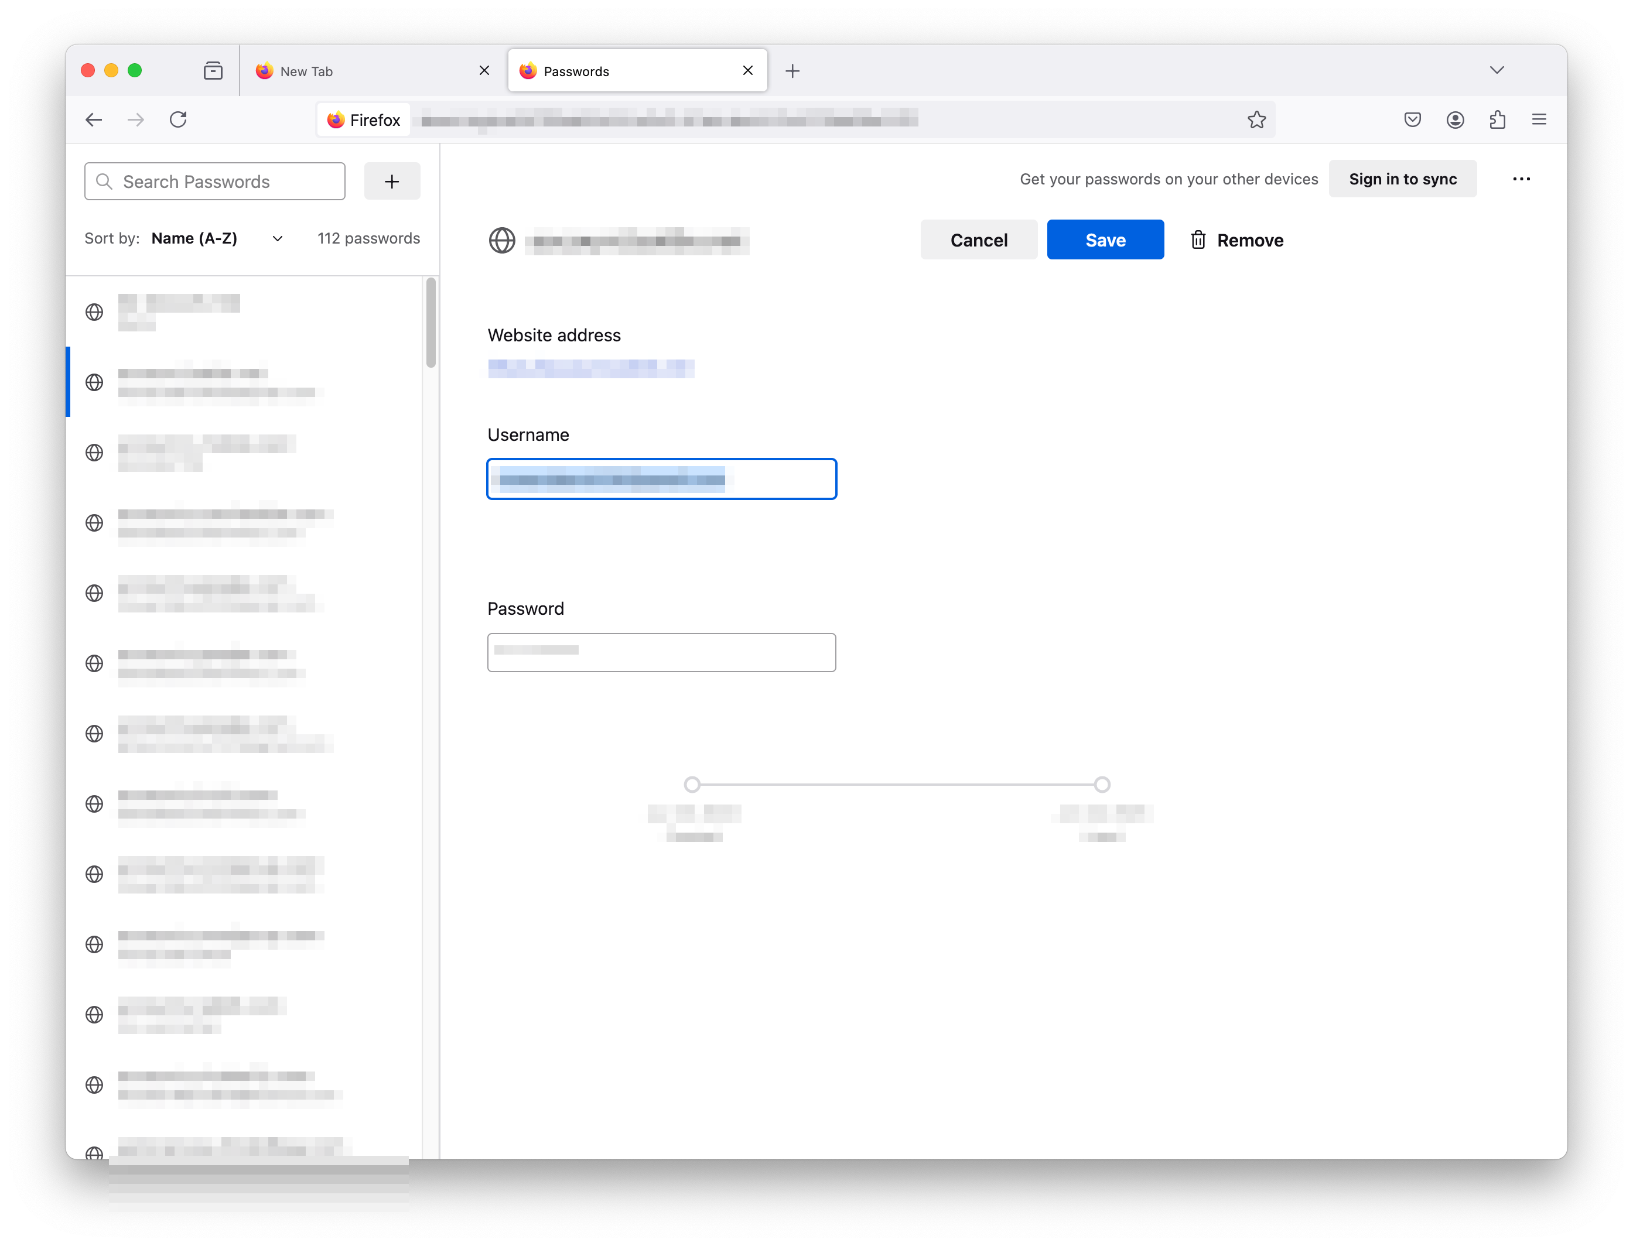
Task: Click the trash icon next to Remove
Action: tap(1197, 239)
